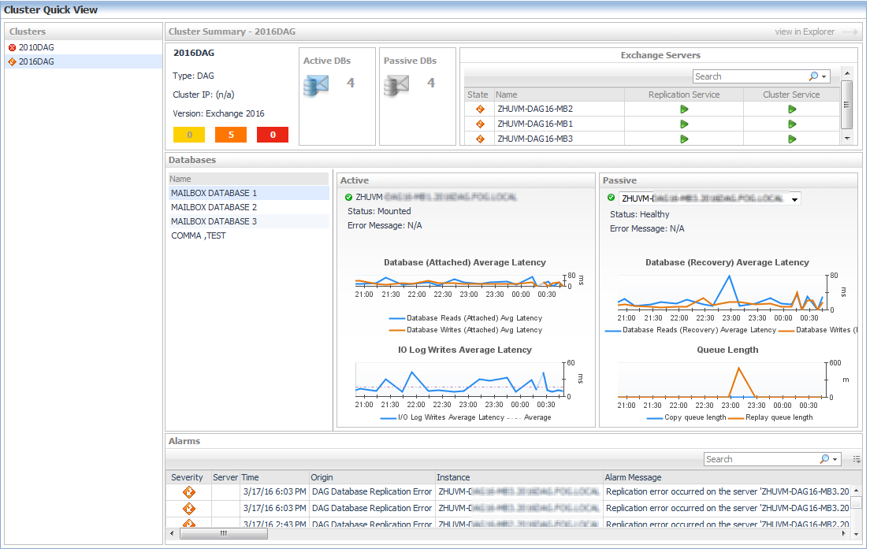
Task: Click the arrow icon beside view in Explorer
Action: 850,32
